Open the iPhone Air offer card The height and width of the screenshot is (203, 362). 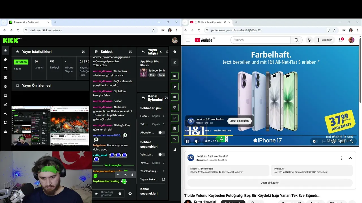pos(312,171)
